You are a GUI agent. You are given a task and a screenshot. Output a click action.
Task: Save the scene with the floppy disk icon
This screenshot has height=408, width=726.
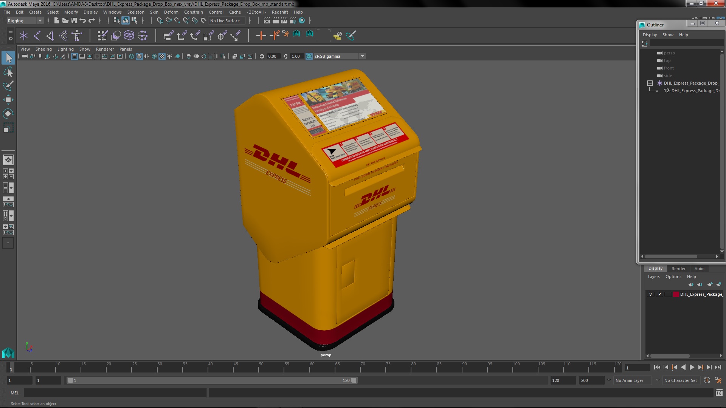pos(74,21)
